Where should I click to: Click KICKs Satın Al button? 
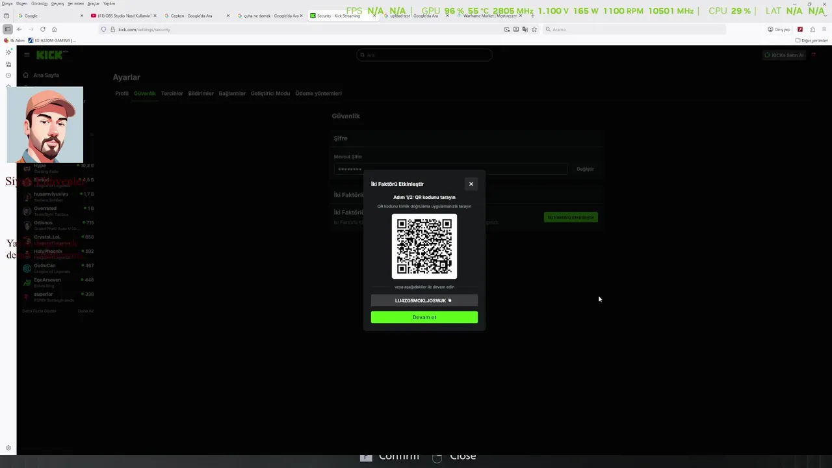785,55
